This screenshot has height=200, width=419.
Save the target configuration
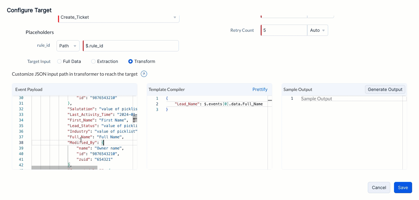(x=403, y=188)
